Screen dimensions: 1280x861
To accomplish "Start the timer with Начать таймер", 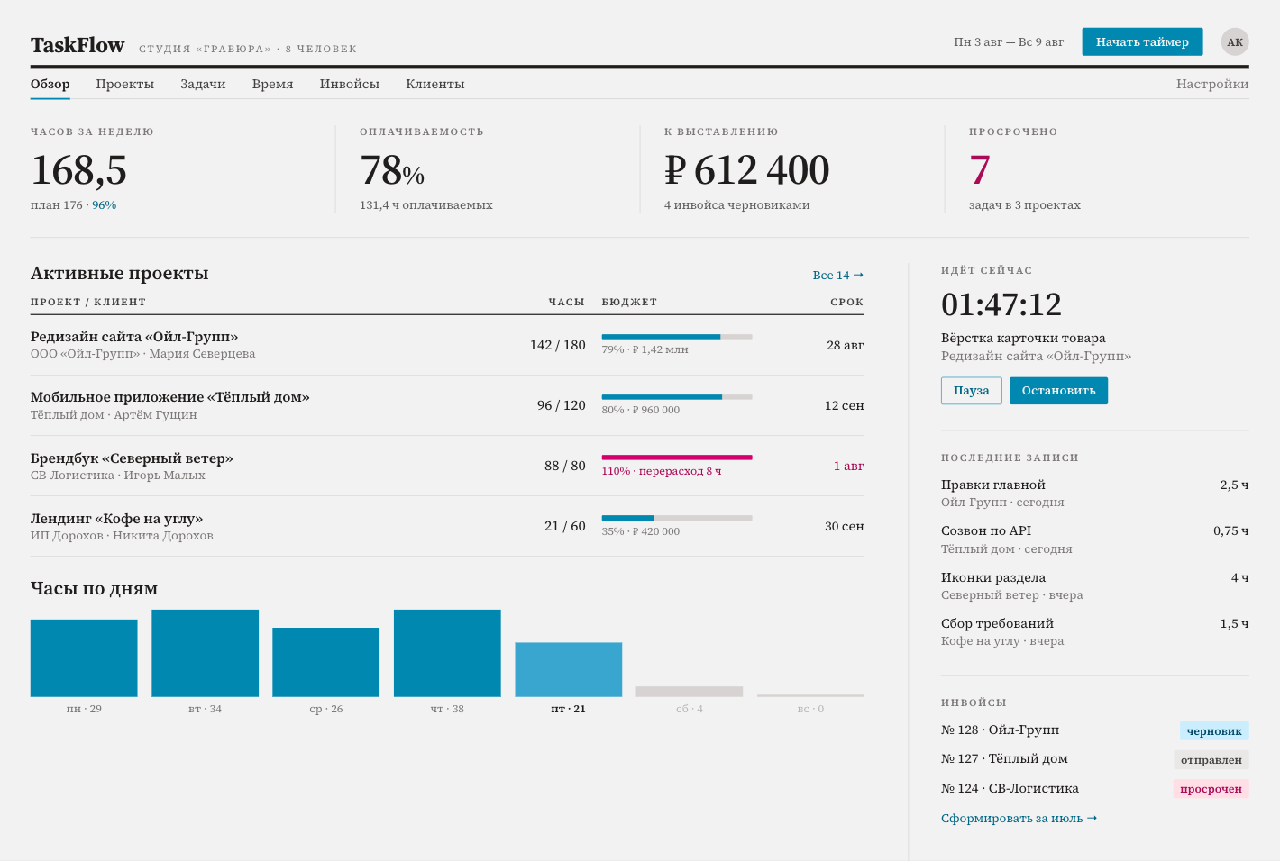I will click(x=1142, y=41).
